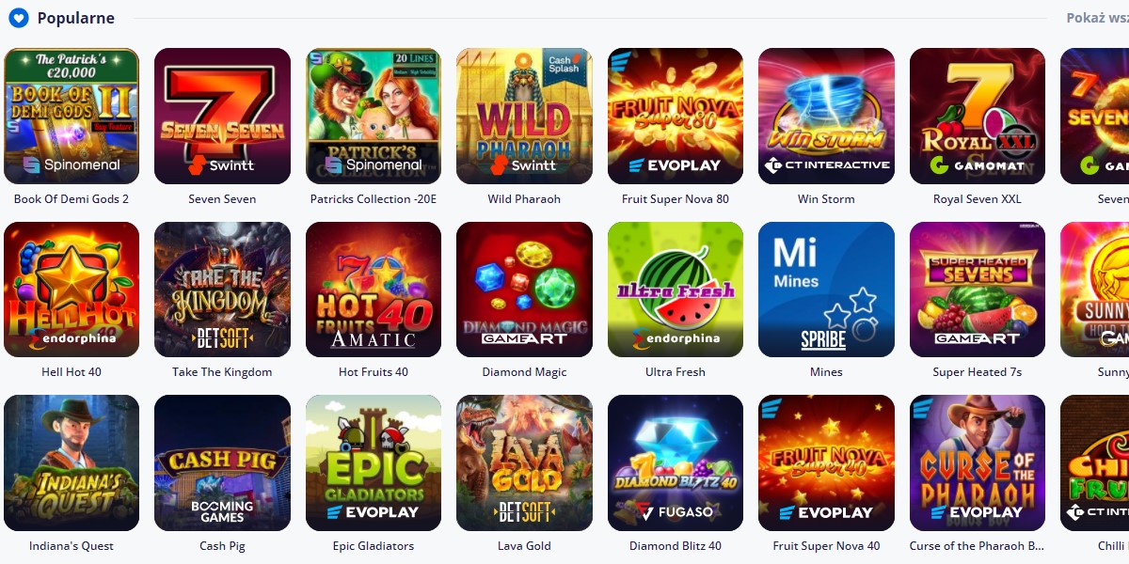Screen dimensions: 1129x564
Task: Click the Hell Hot 40 game thumbnail
Action: 72,290
